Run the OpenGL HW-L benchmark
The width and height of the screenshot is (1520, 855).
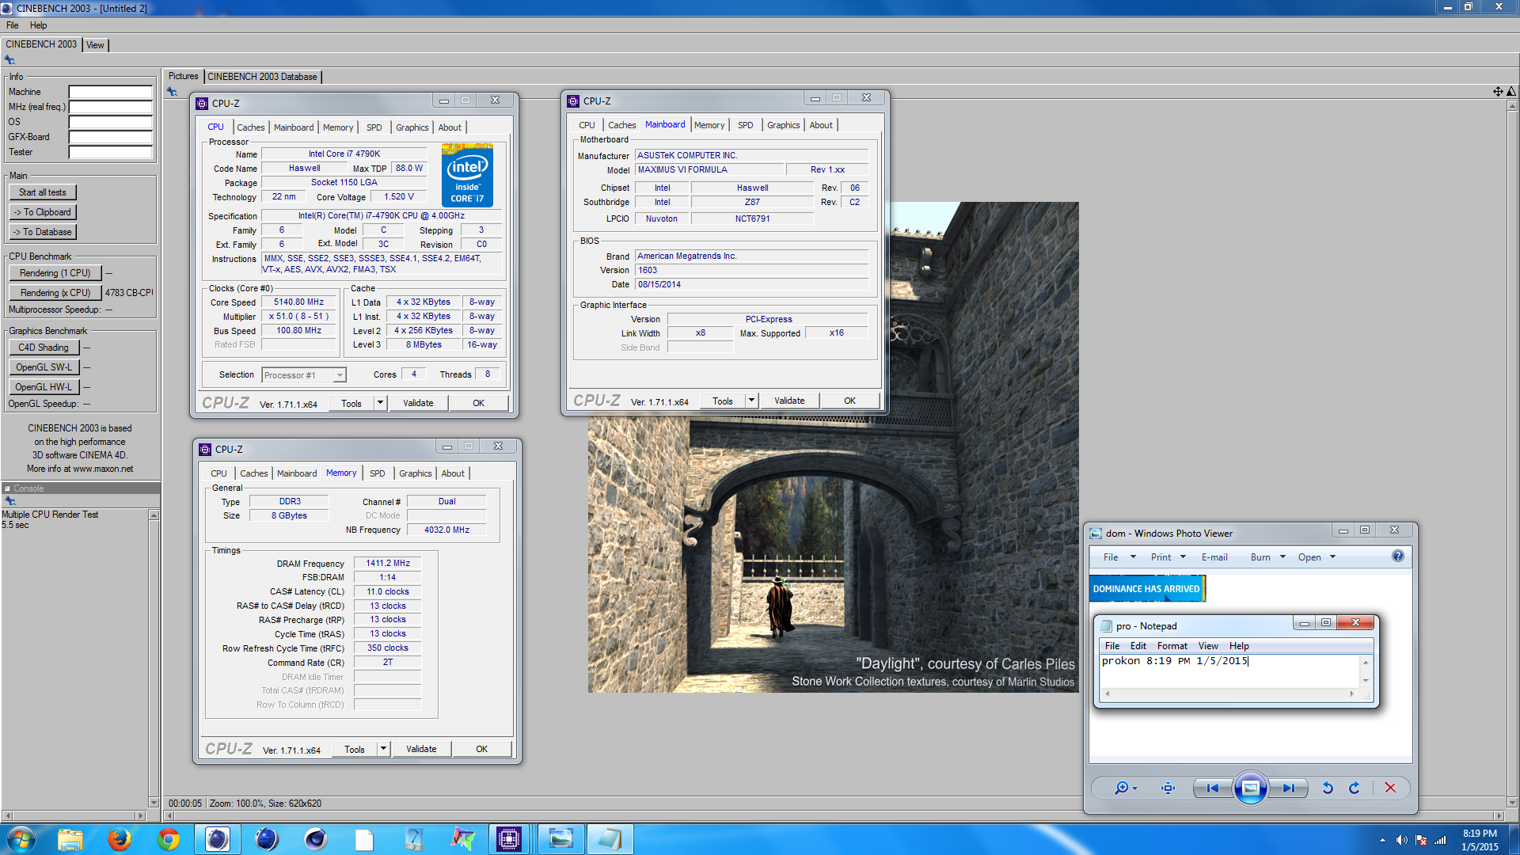click(x=44, y=387)
